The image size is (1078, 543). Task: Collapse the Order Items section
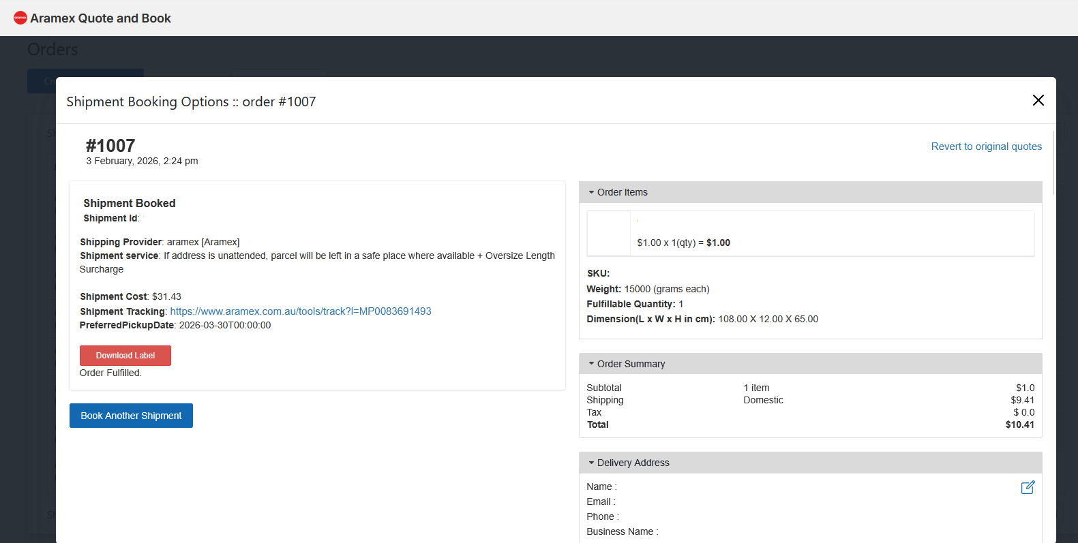click(x=810, y=192)
